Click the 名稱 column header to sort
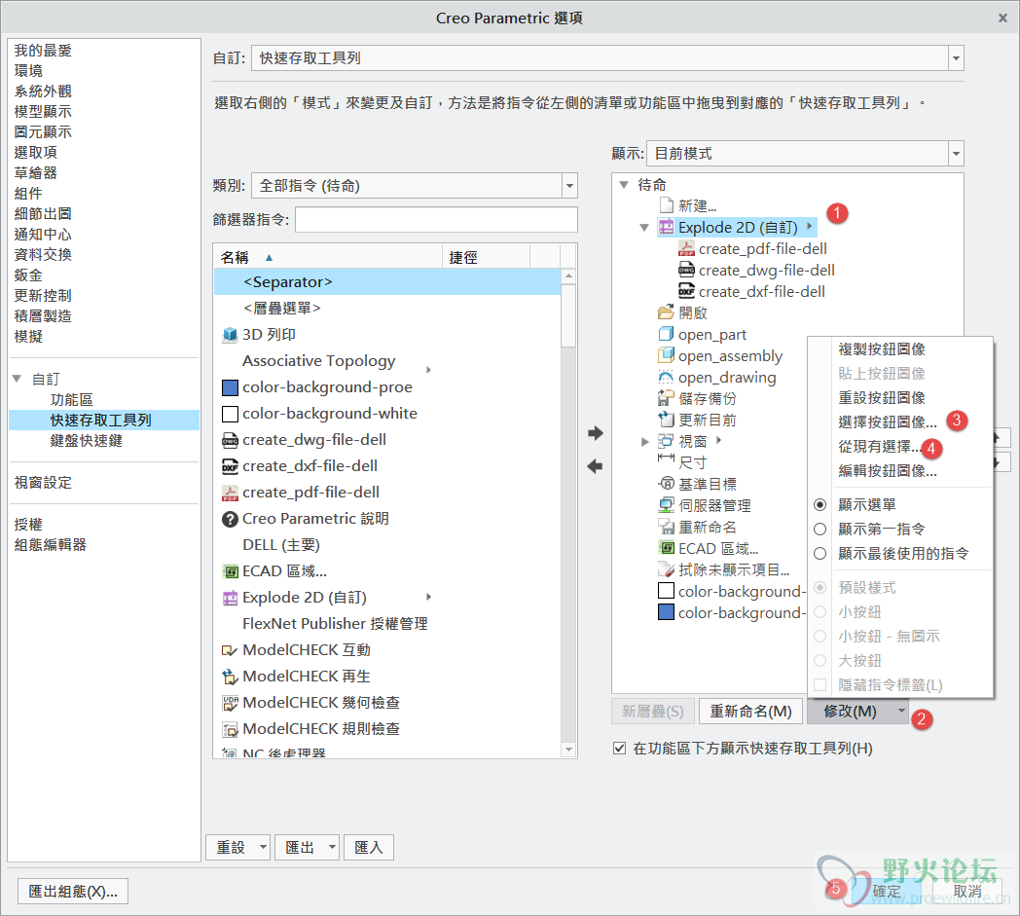1020x916 pixels. 328,258
